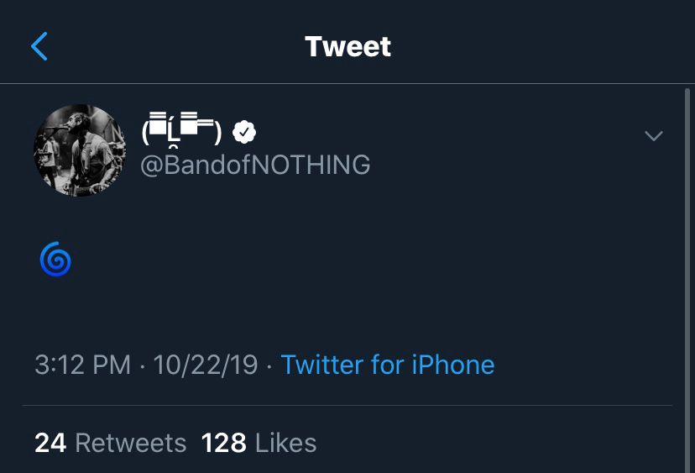Open the @BandofNOTHING handle profile
Viewport: 695px width, 473px height.
tap(255, 165)
